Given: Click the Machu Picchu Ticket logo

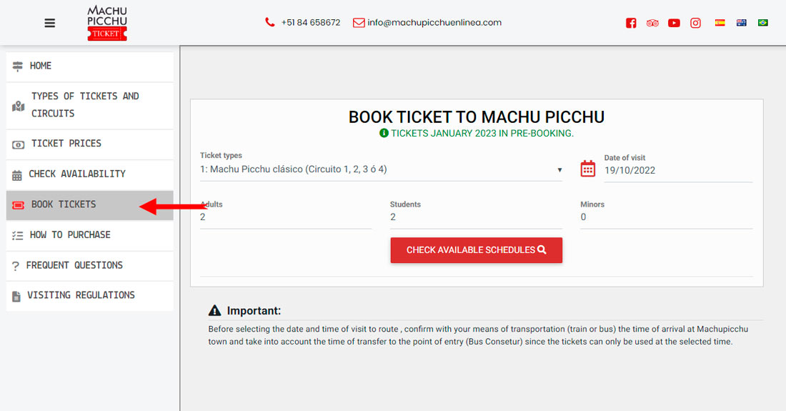Looking at the screenshot, I should pos(107,23).
